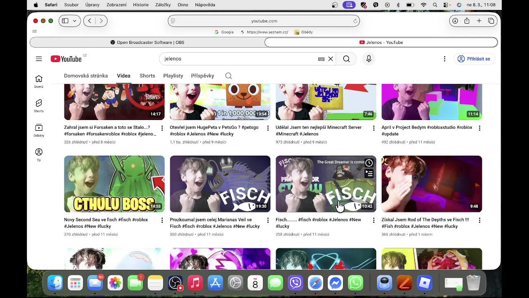Switch to Playlisty channel tab

click(x=173, y=76)
